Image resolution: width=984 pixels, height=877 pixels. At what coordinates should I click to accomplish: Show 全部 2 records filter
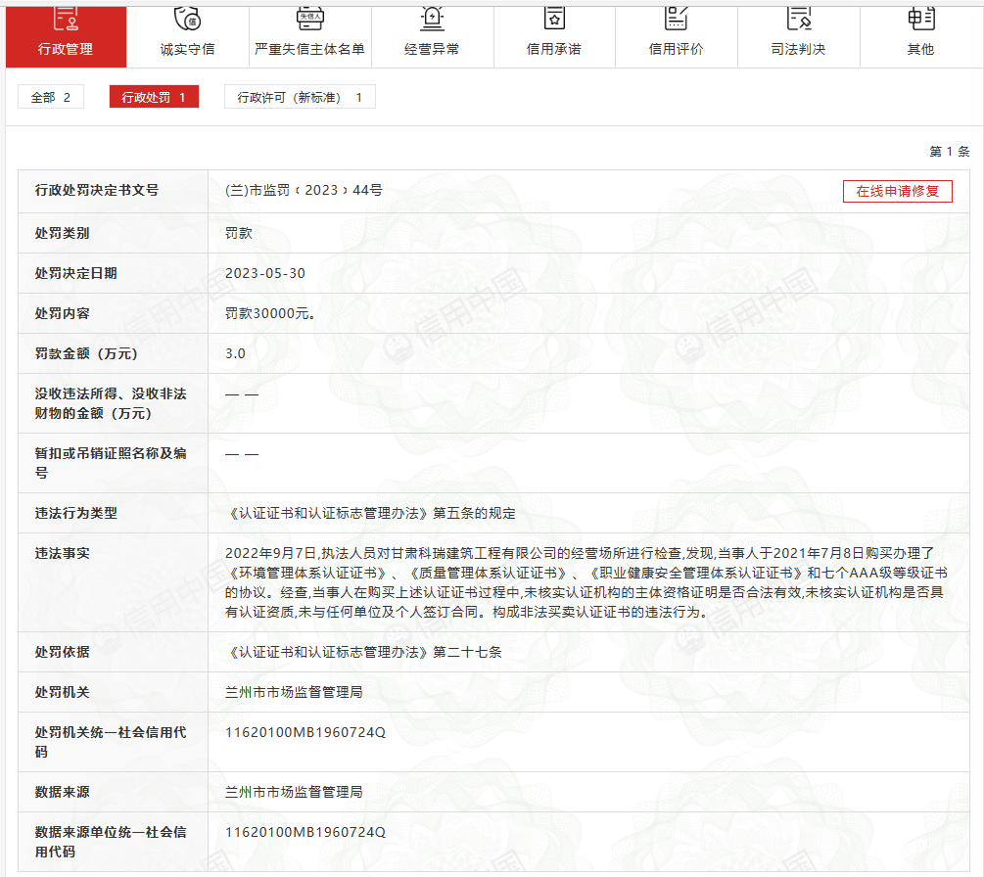coord(51,97)
